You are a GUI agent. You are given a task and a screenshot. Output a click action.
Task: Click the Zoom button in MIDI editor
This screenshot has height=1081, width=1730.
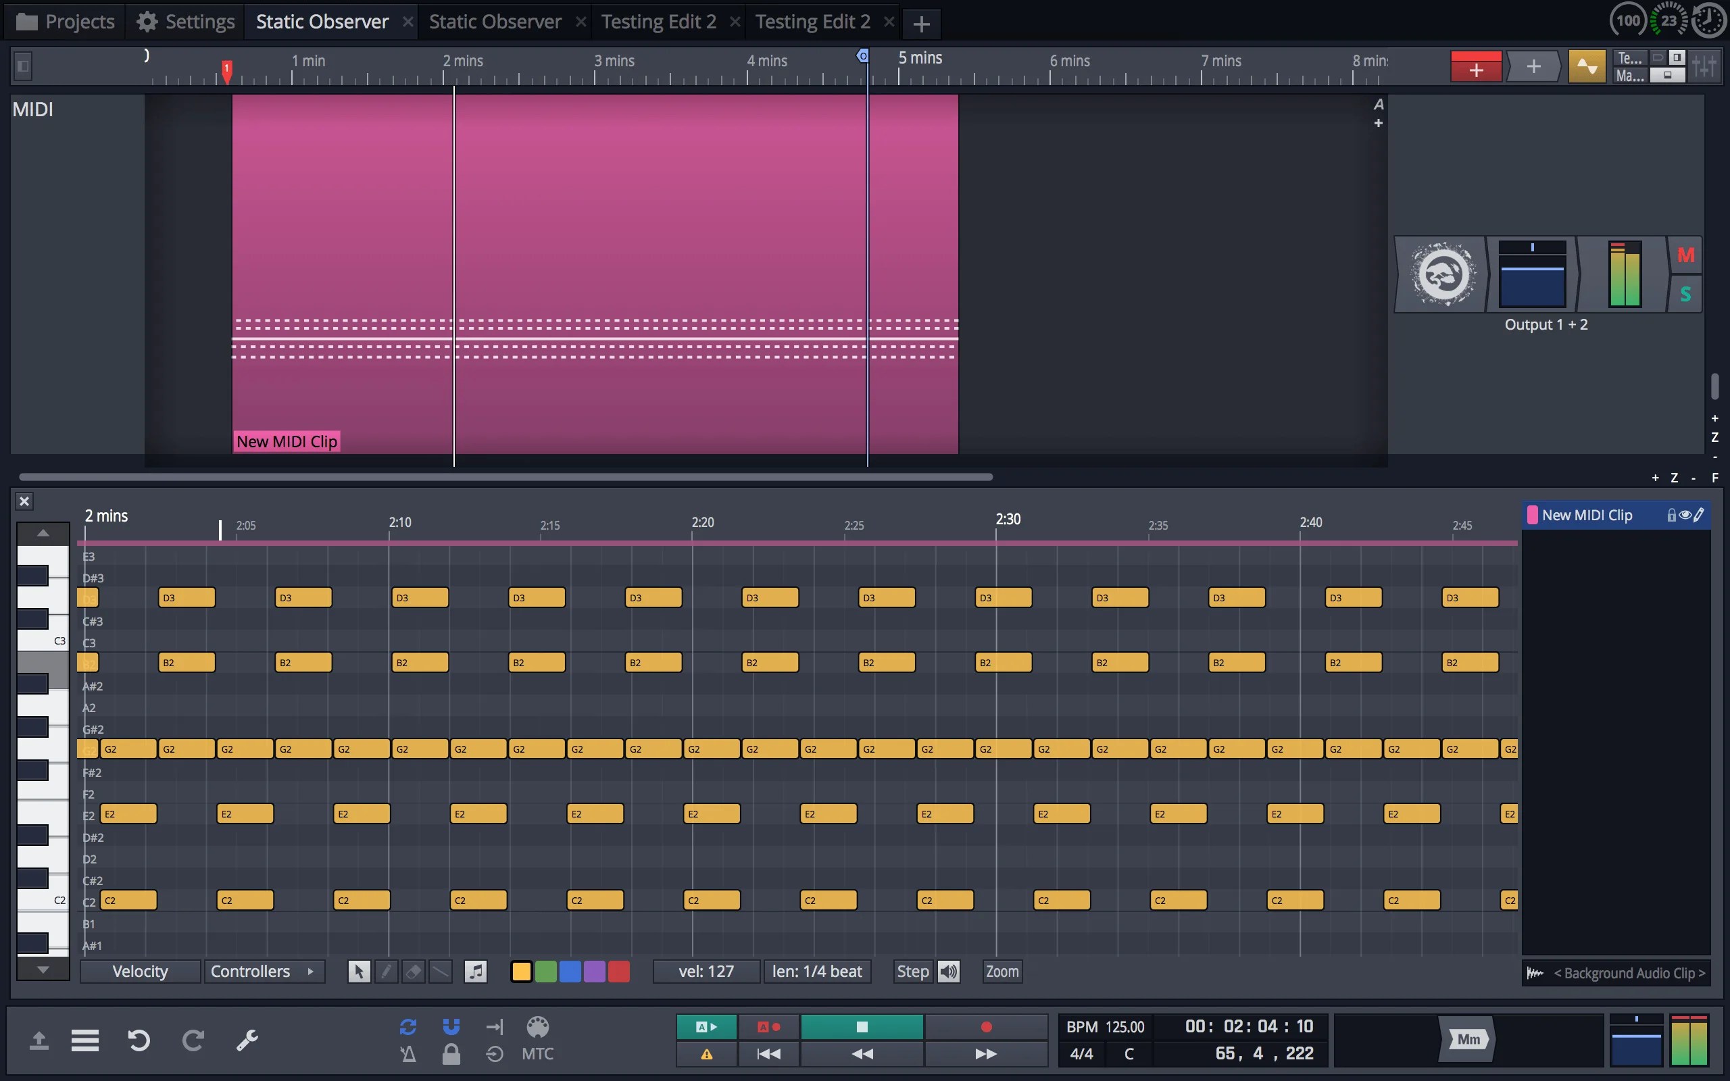(1002, 971)
